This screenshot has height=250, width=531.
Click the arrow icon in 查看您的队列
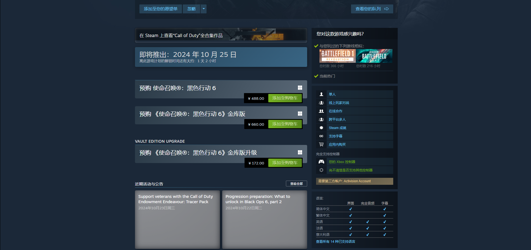pos(387,9)
